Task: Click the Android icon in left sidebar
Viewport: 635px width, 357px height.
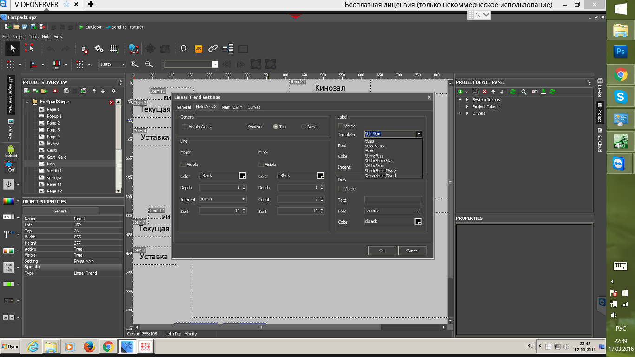Action: (x=10, y=151)
